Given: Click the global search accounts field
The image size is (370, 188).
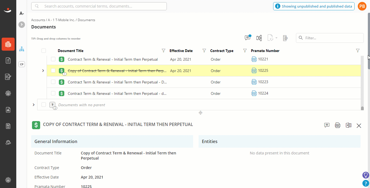Looking at the screenshot, I should pyautogui.click(x=99, y=6).
